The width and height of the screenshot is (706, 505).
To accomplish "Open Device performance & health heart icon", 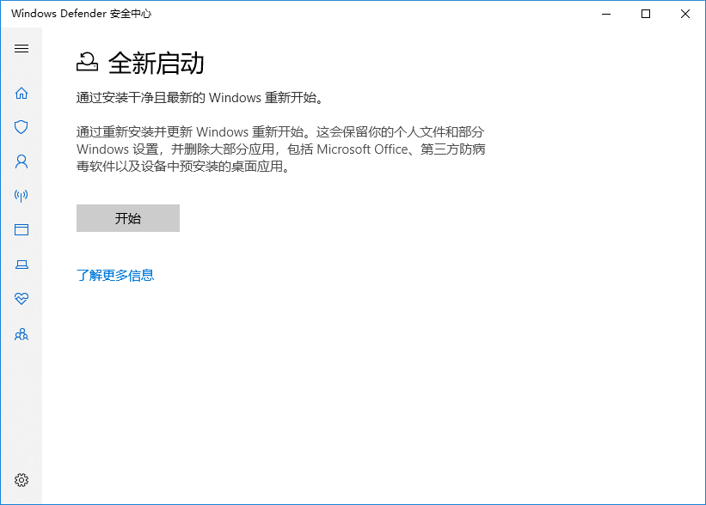I will point(21,299).
